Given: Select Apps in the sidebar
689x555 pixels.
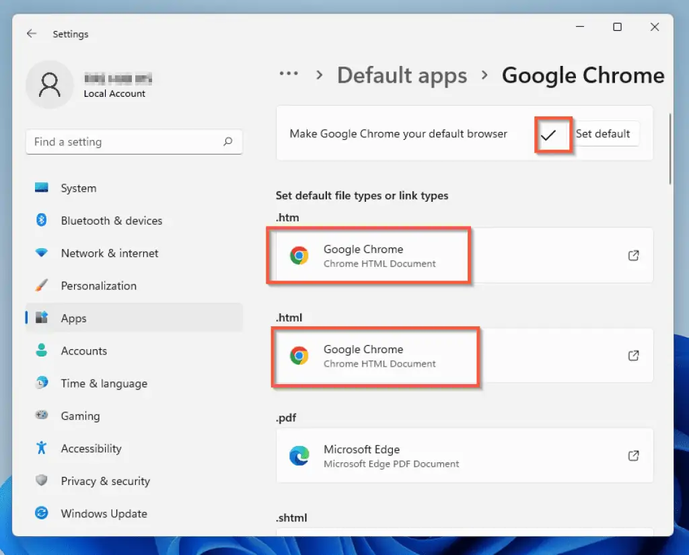Looking at the screenshot, I should point(135,318).
